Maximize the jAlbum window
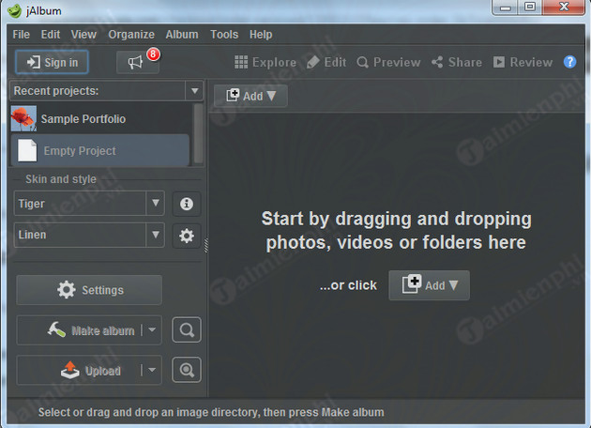The image size is (591, 428). pyautogui.click(x=530, y=8)
